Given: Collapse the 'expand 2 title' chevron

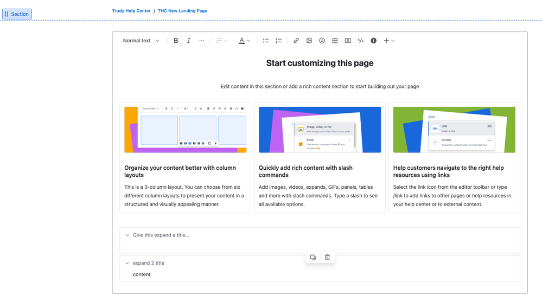Looking at the screenshot, I should [127, 264].
